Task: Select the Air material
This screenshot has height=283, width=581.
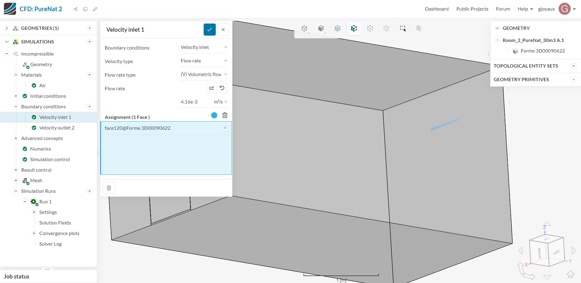Action: pyautogui.click(x=43, y=85)
